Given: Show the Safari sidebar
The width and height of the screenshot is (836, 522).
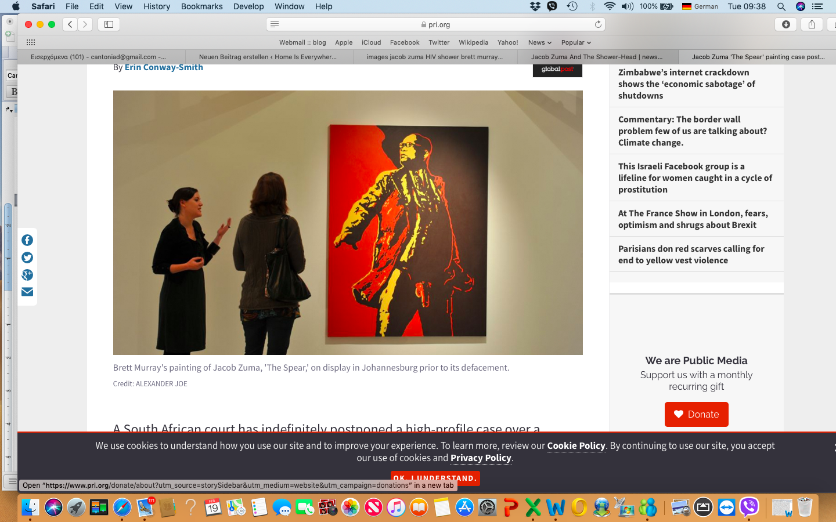Looking at the screenshot, I should pyautogui.click(x=109, y=24).
